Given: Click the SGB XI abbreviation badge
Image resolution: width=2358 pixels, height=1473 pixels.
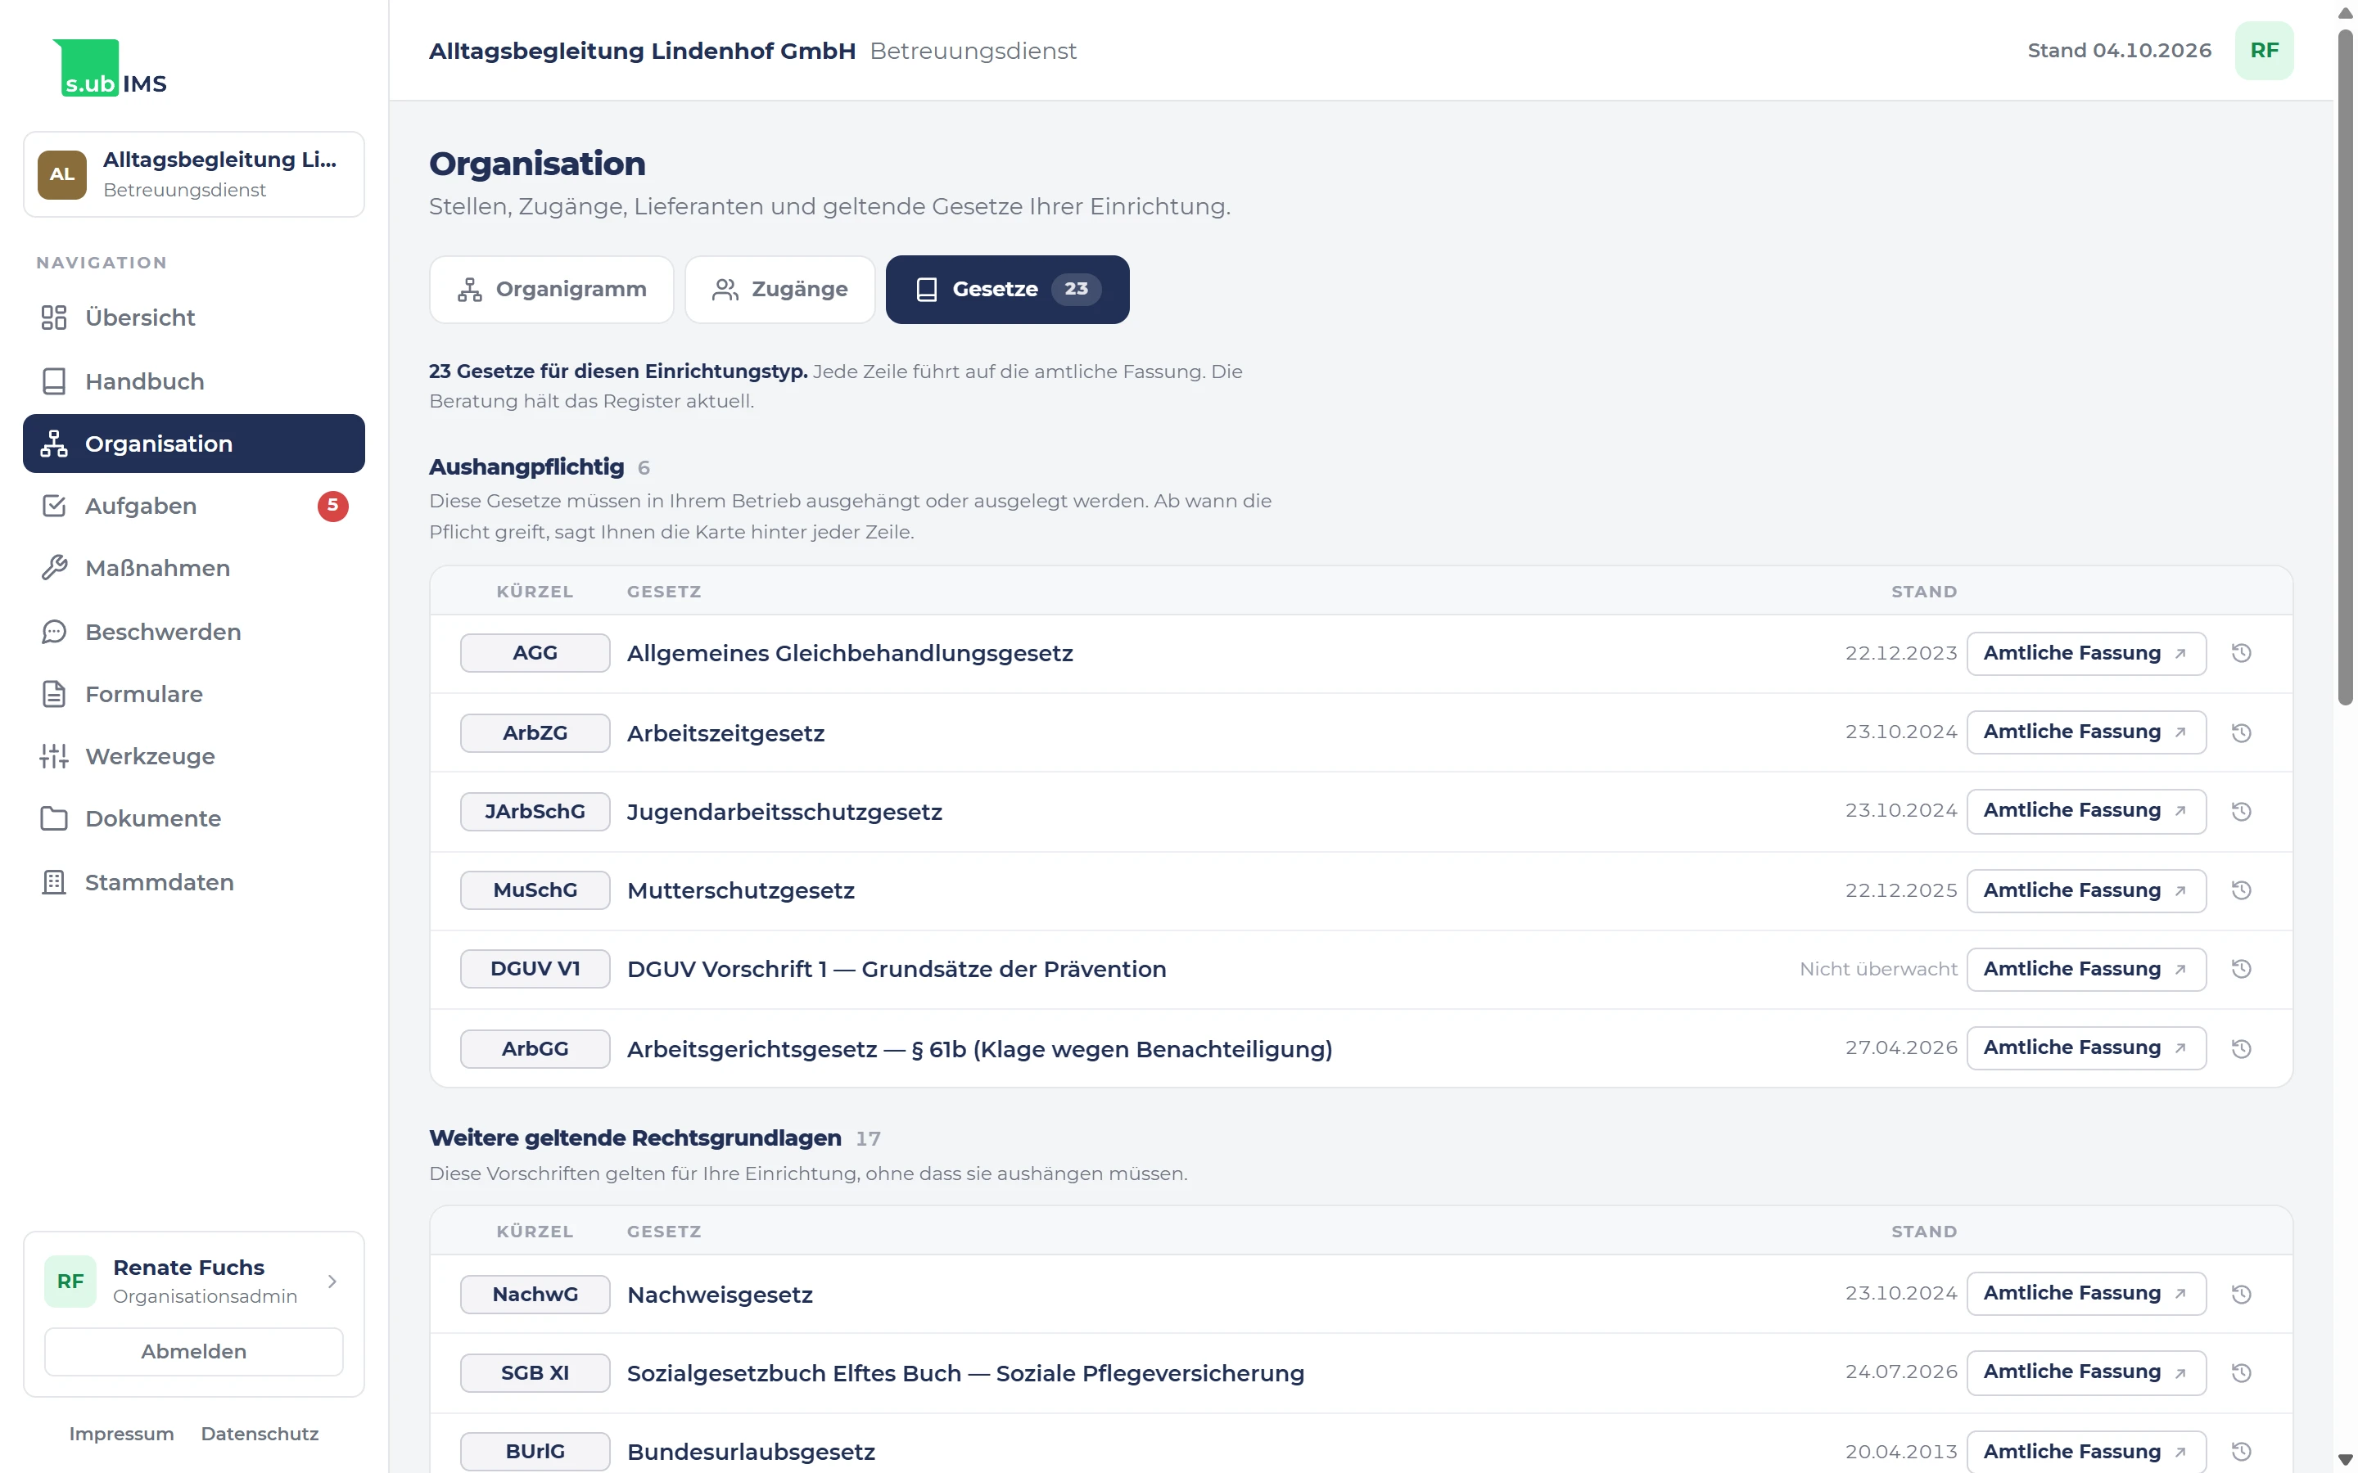Looking at the screenshot, I should pyautogui.click(x=535, y=1372).
